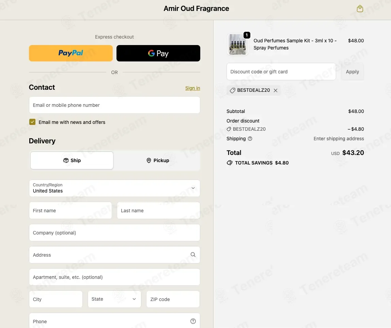Click the Apply discount button
This screenshot has width=391, height=328.
353,72
